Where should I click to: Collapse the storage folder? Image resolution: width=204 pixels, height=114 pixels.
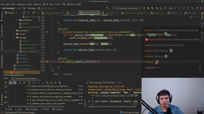coord(14,37)
